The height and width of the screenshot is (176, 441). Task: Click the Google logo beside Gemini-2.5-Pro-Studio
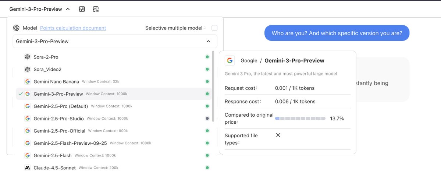click(x=27, y=119)
